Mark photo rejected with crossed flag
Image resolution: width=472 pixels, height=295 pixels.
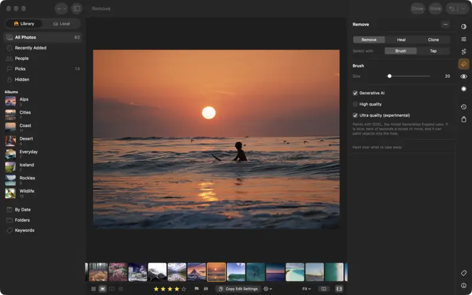tap(206, 289)
